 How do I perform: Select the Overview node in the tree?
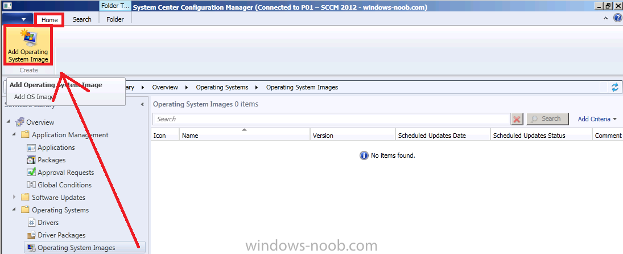40,122
